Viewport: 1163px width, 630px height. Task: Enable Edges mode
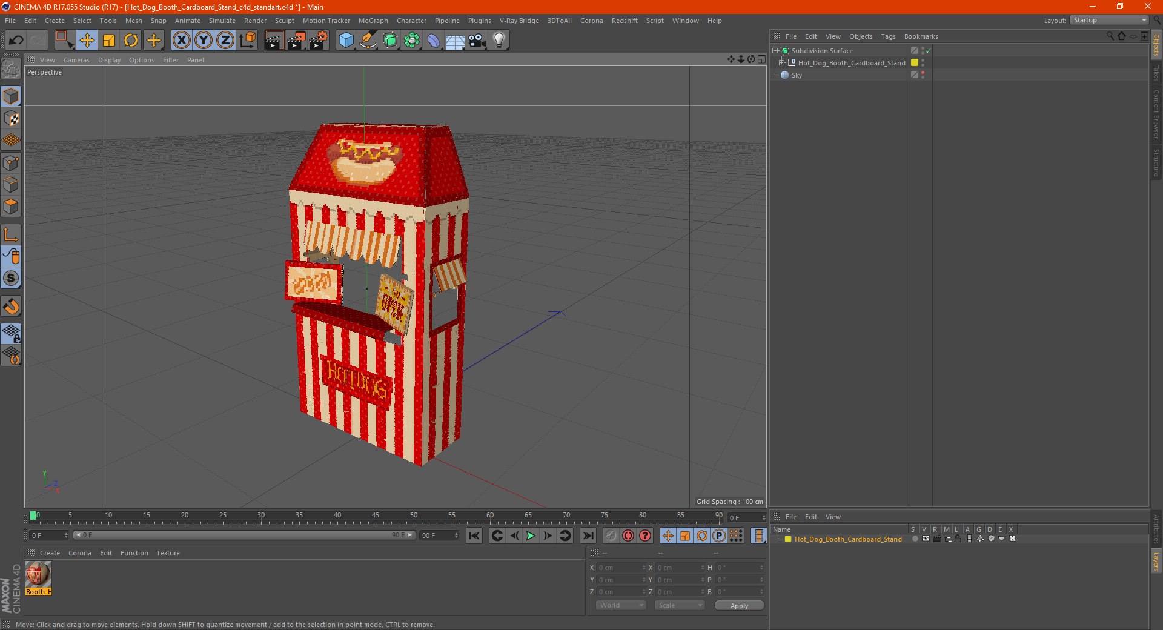(x=11, y=185)
